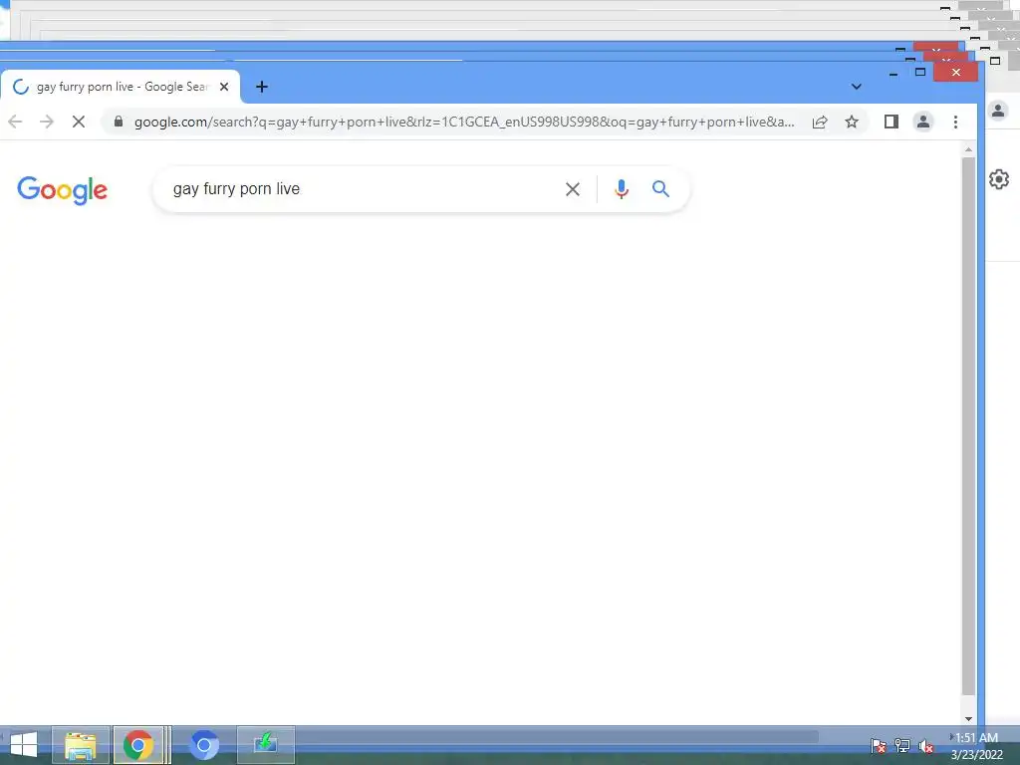Screen dimensions: 1020x765
Task: Open File Explorer from the taskbar
Action: (81, 745)
